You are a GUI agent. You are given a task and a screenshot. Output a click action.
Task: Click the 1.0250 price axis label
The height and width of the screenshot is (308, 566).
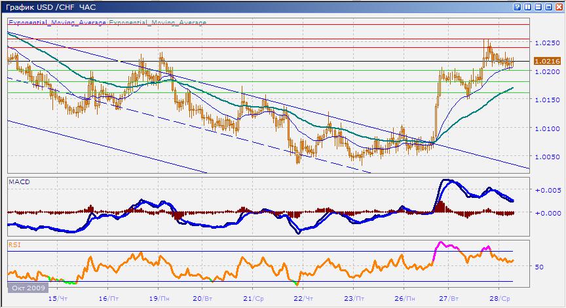(x=546, y=43)
